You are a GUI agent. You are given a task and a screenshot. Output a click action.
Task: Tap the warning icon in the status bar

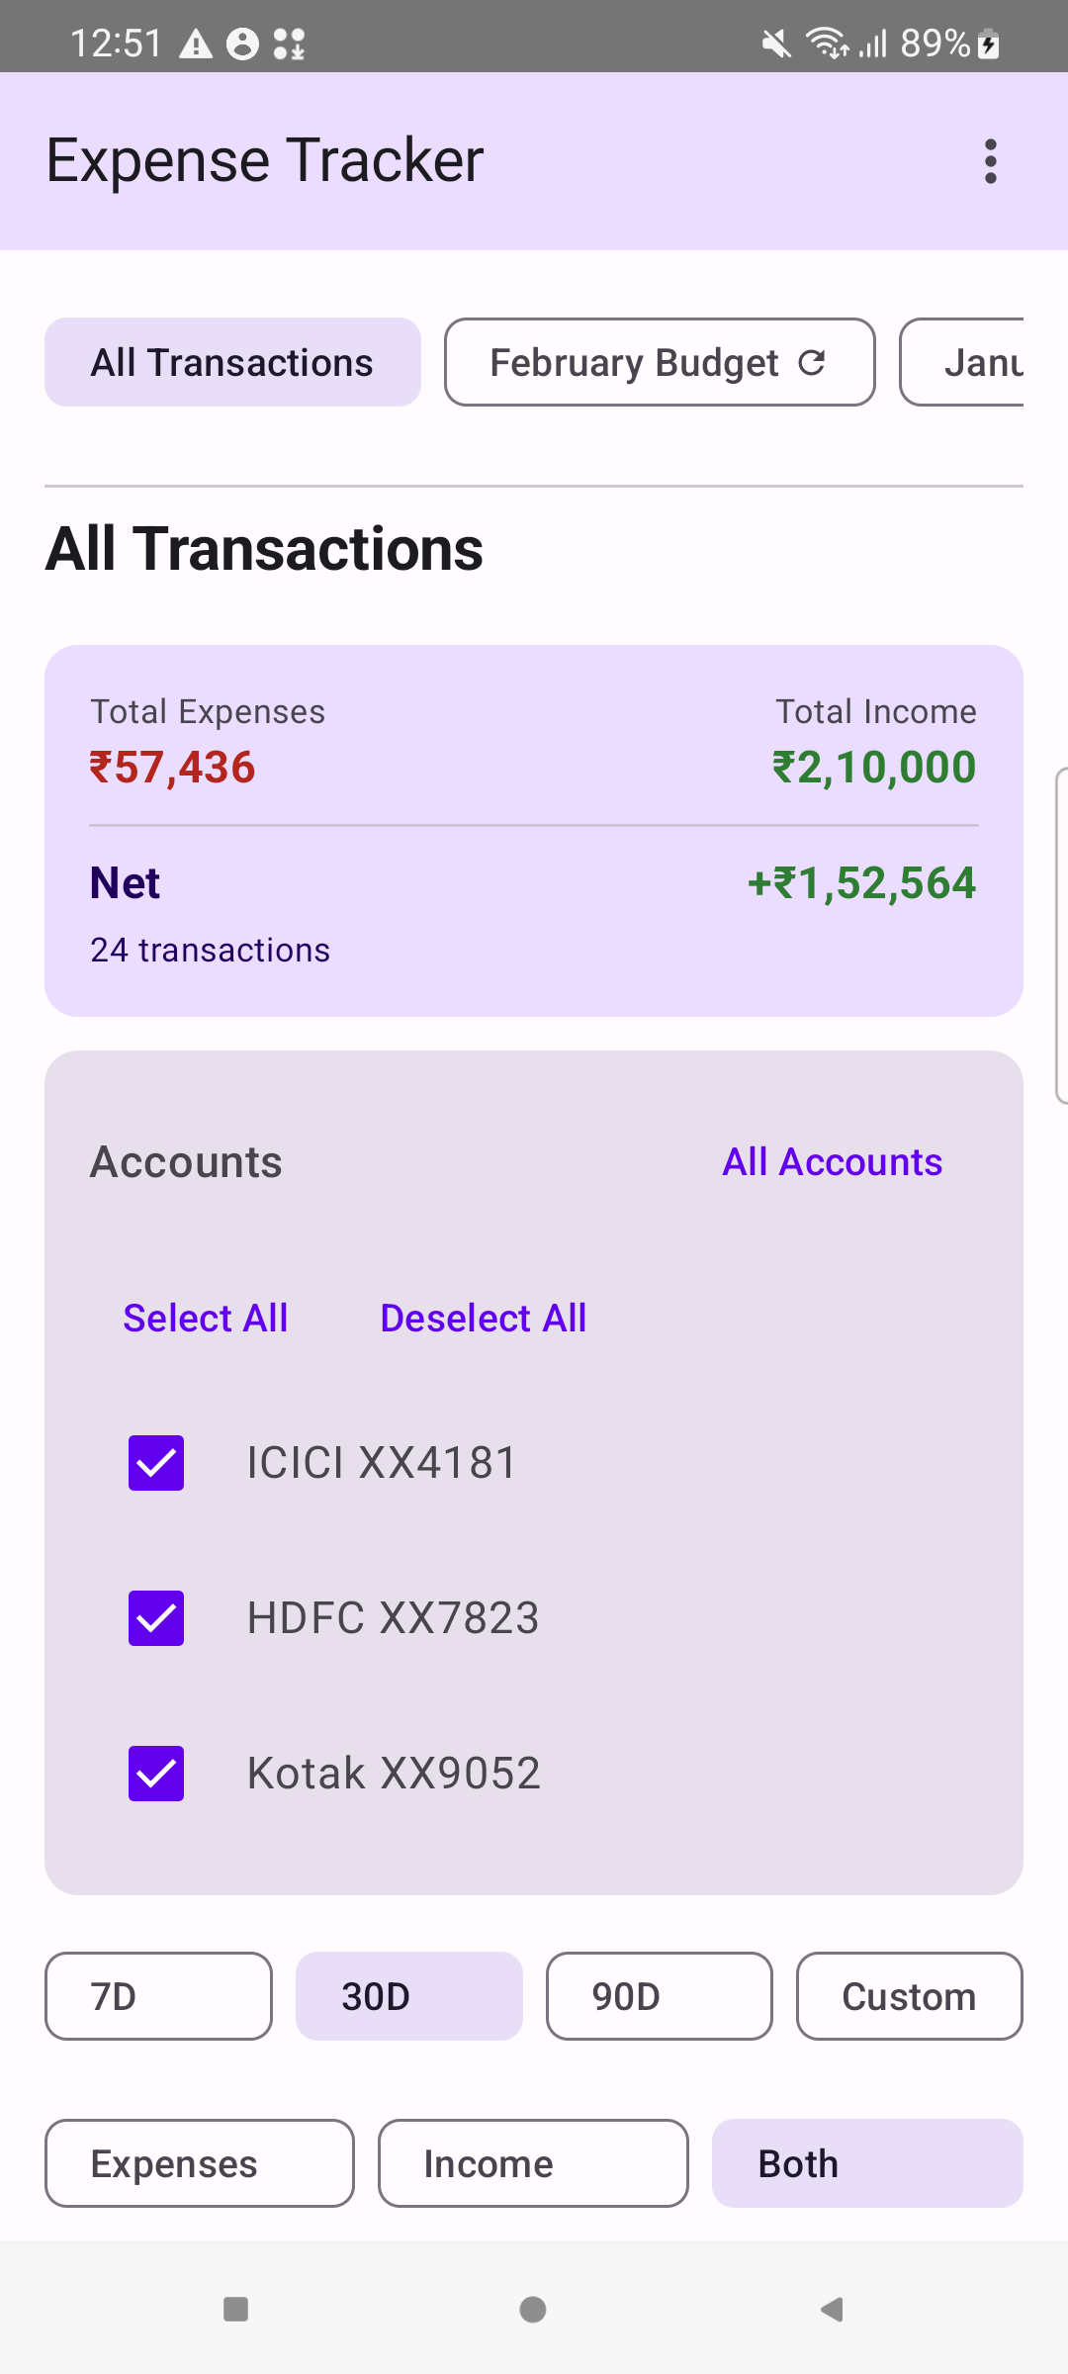194,42
